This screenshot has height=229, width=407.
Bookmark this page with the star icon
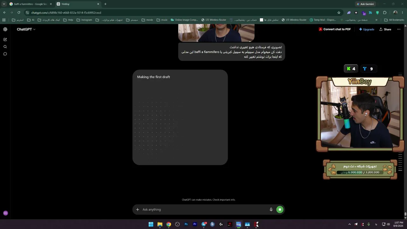[x=339, y=13]
